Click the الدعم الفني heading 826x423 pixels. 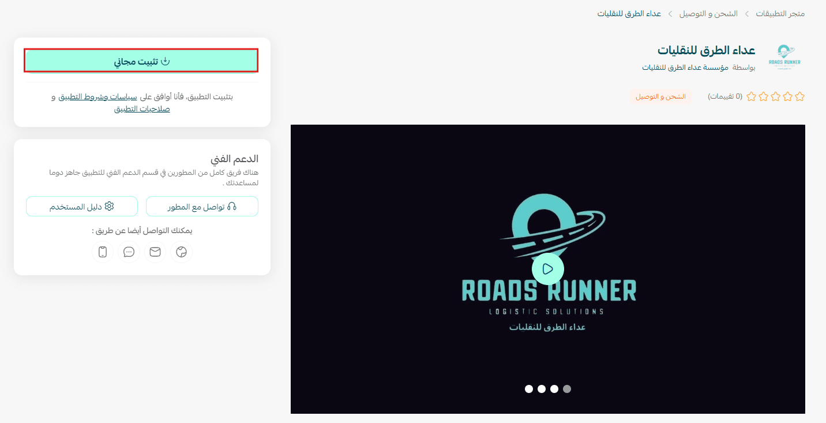(234, 159)
